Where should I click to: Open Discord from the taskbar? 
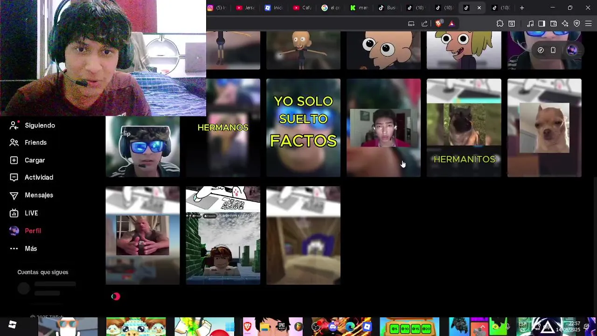333,327
